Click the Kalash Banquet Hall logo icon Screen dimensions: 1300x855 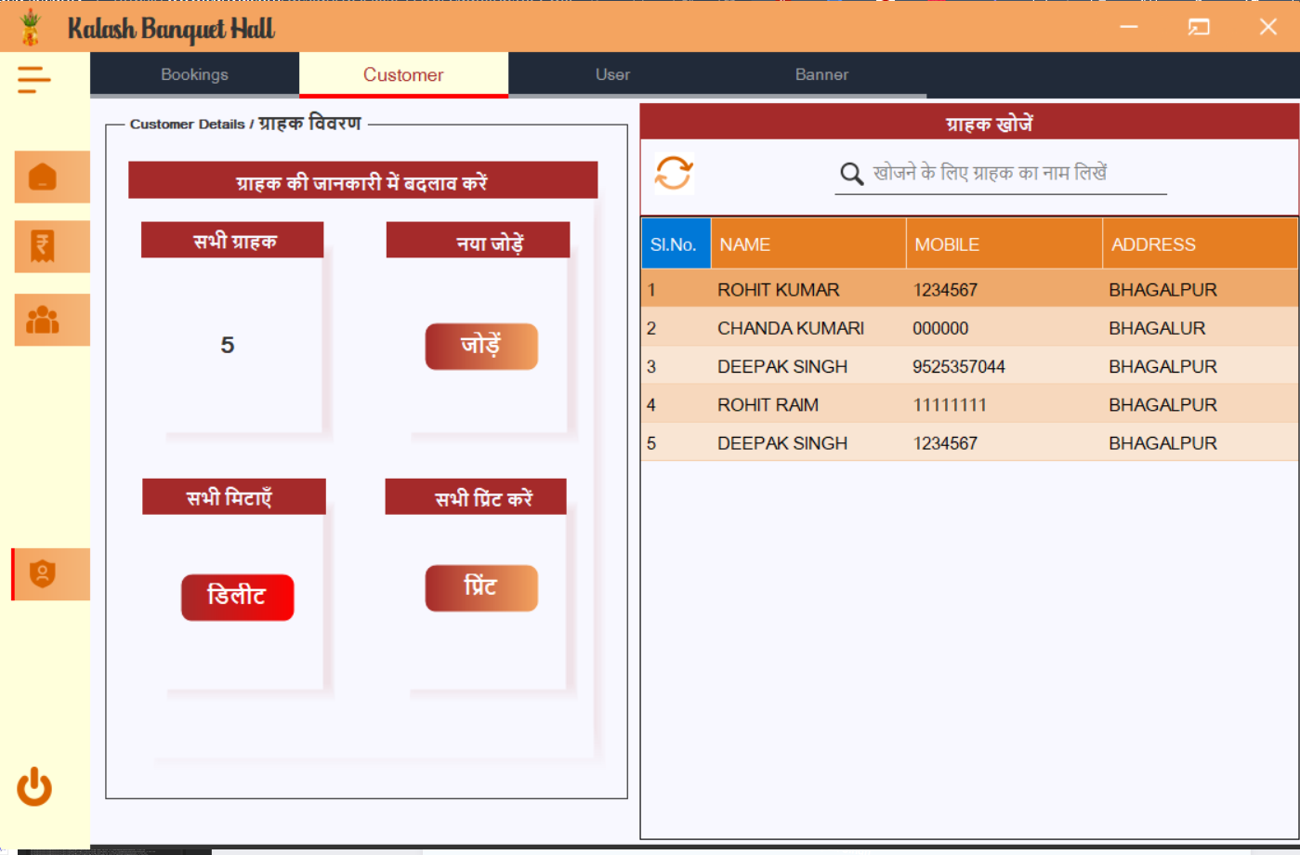click(x=31, y=26)
